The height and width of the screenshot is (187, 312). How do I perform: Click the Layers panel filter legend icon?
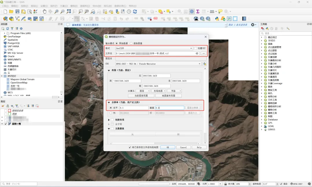pos(17,106)
